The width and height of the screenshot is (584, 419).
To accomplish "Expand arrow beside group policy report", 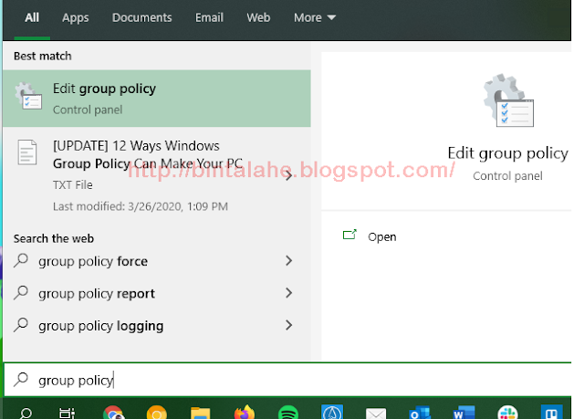I will pyautogui.click(x=288, y=293).
